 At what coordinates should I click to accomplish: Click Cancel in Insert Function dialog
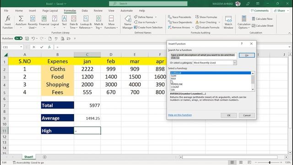click(247, 115)
